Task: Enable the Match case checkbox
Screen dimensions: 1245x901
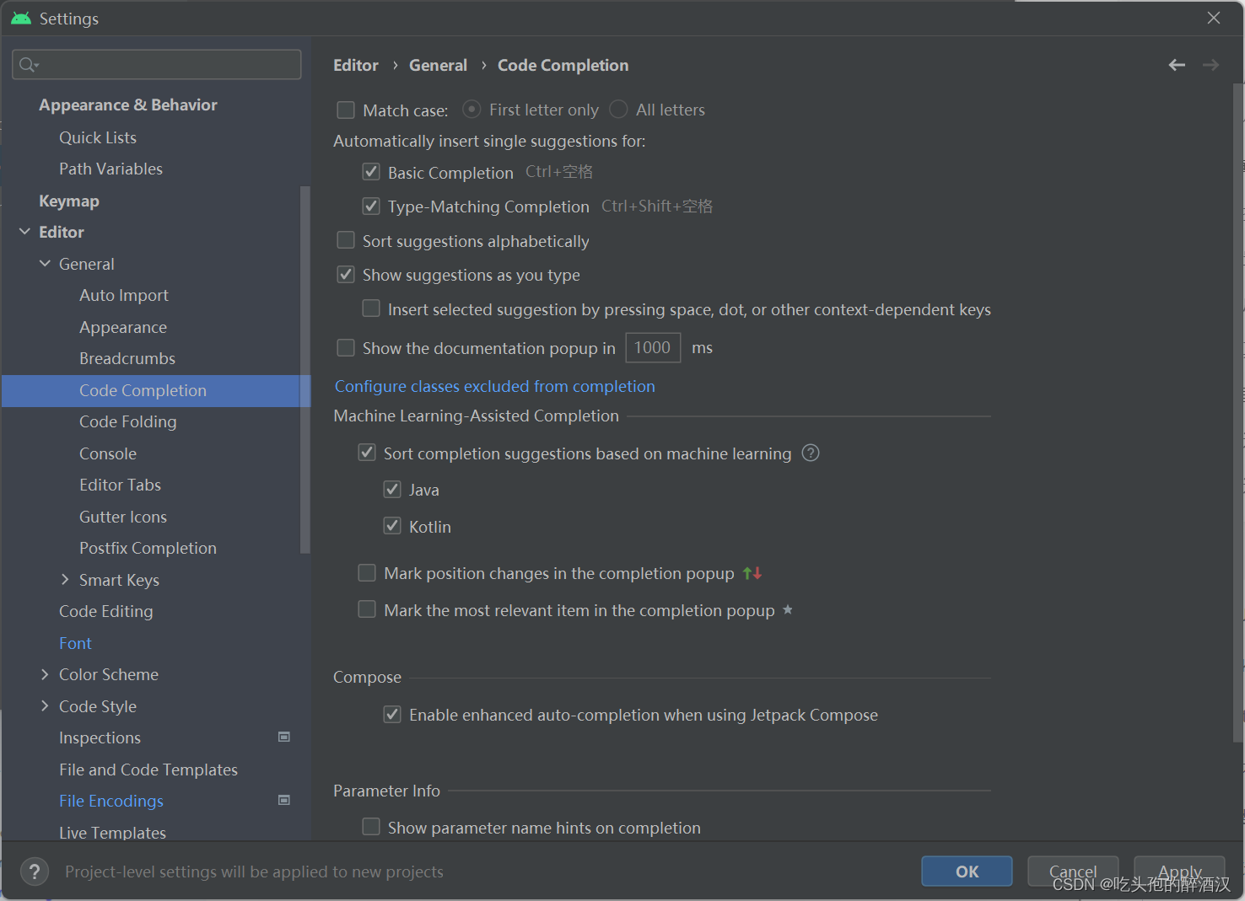Action: pos(345,110)
